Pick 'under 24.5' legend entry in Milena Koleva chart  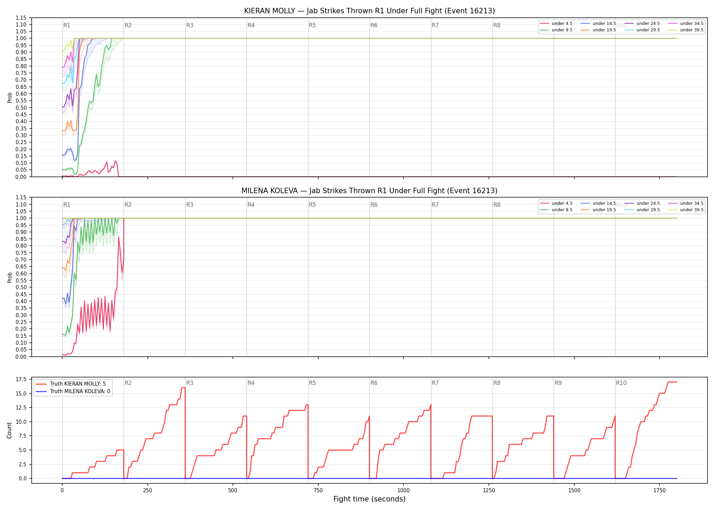tap(642, 203)
